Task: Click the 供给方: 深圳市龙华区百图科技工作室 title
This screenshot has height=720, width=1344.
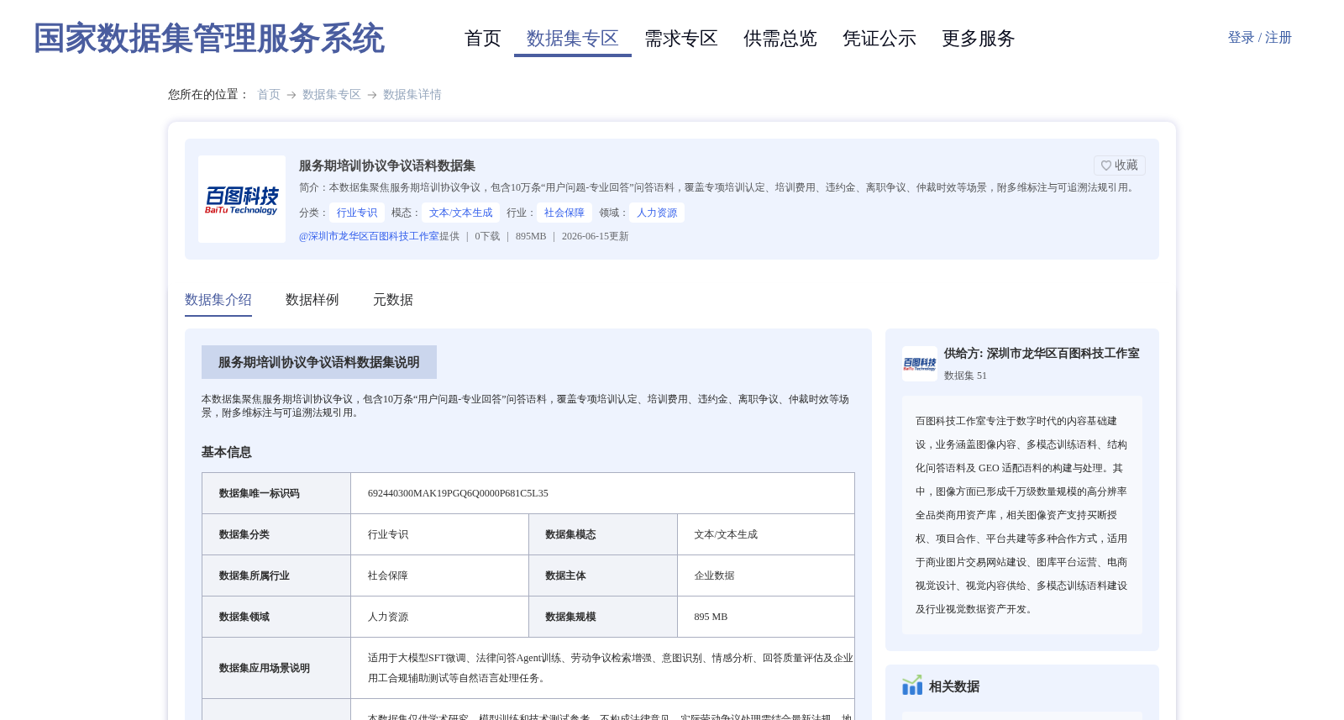Action: [1042, 354]
